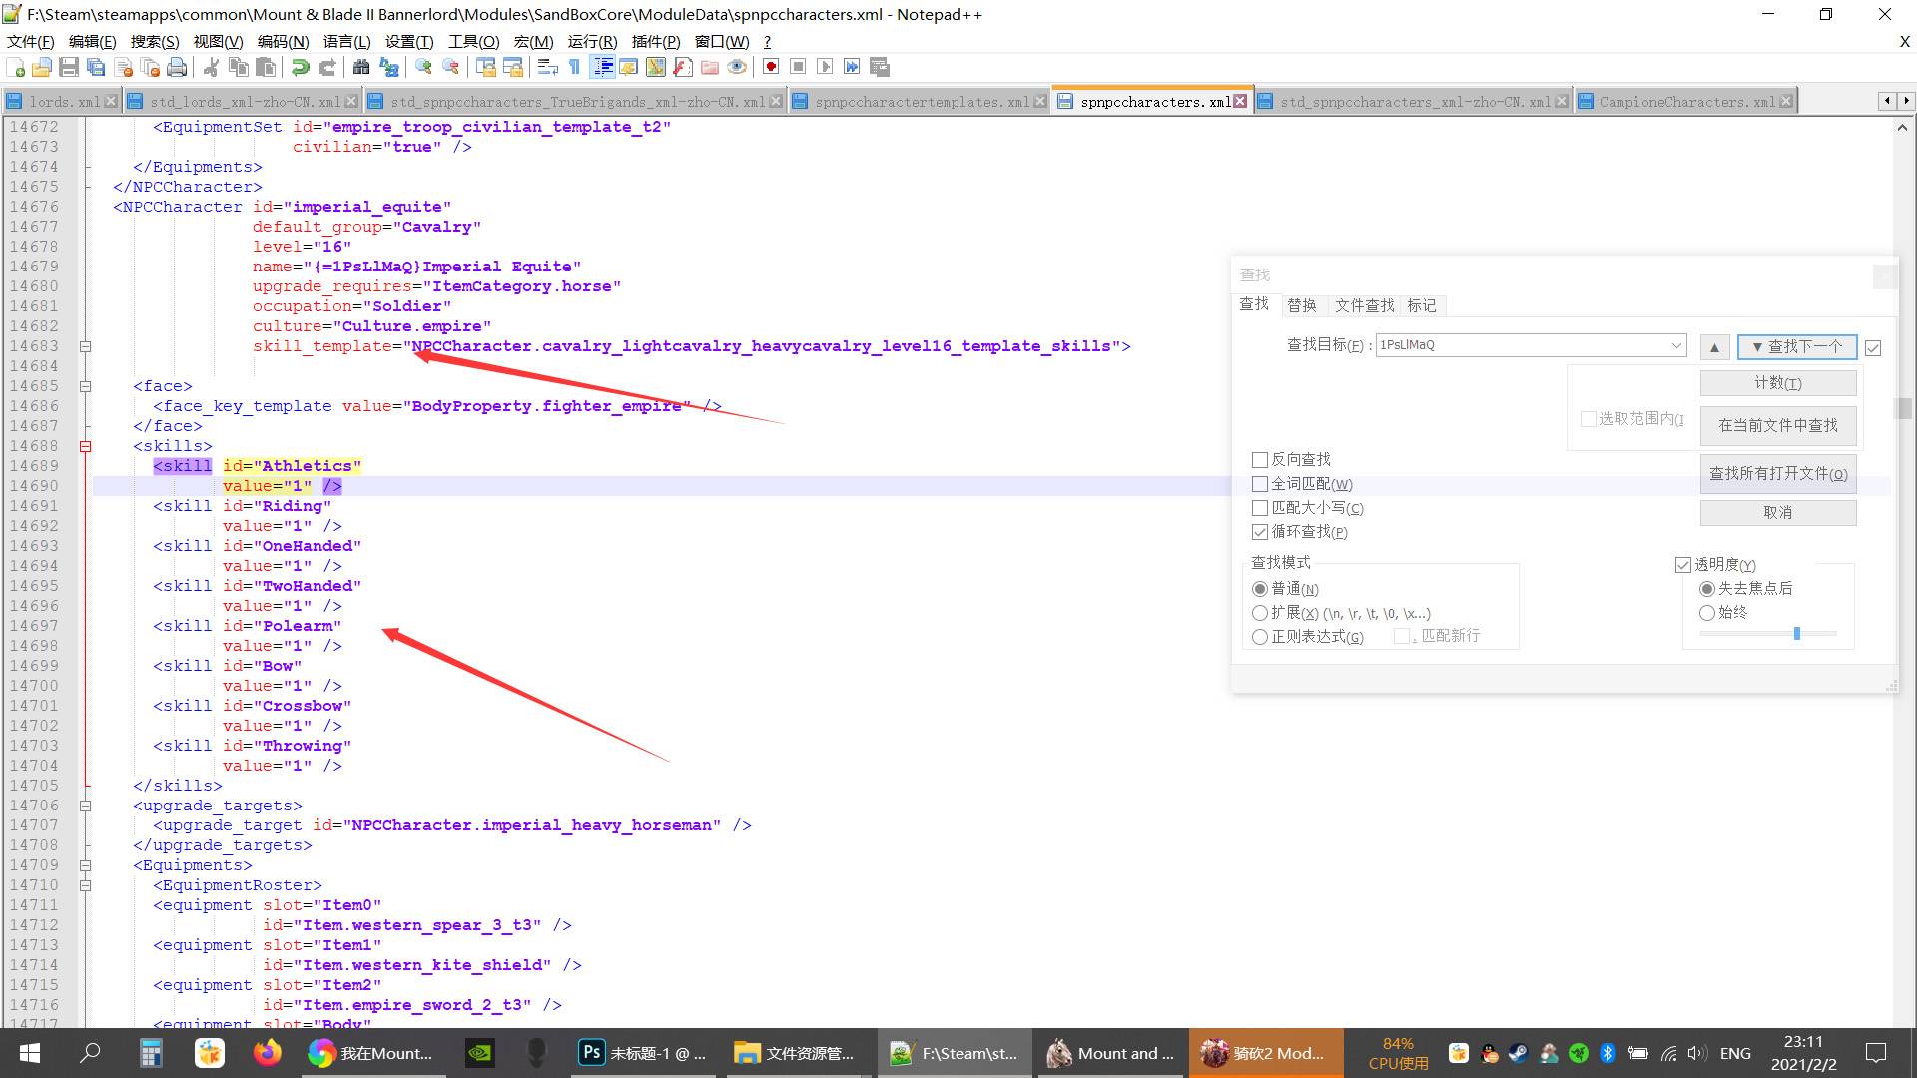
Task: Click the 查找所有打开文件 button
Action: (1778, 474)
